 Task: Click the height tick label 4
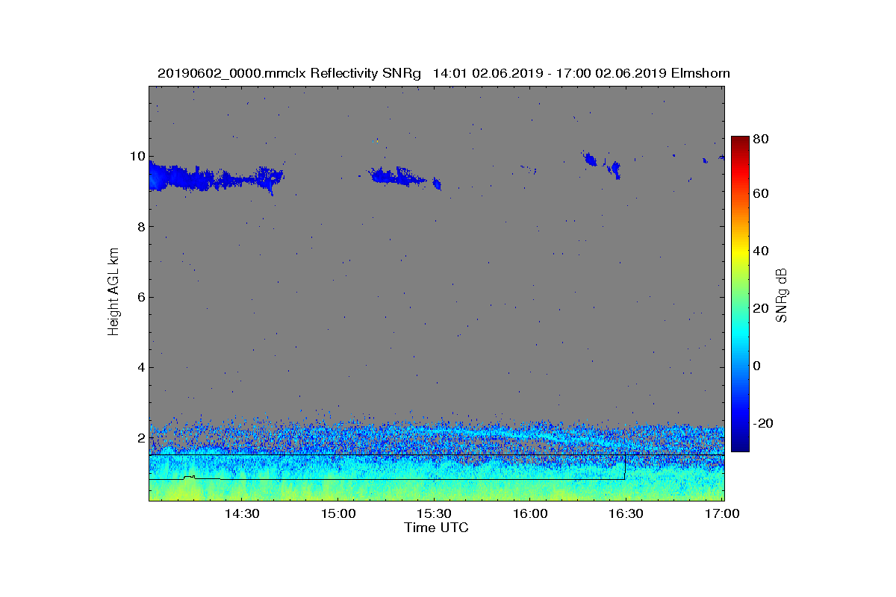pos(140,367)
